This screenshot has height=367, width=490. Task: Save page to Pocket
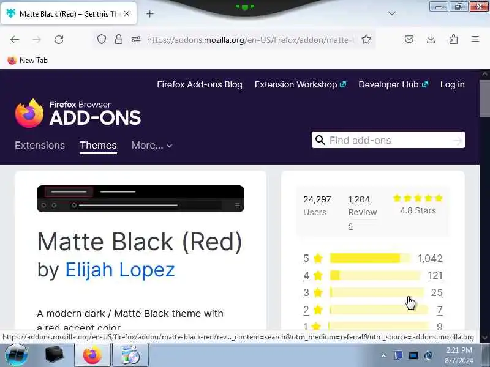click(x=409, y=39)
